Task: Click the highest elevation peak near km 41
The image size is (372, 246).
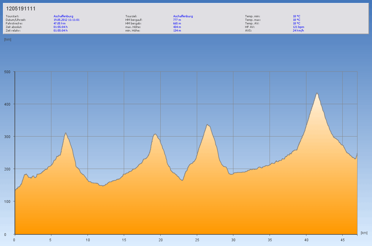Action: tap(317, 93)
